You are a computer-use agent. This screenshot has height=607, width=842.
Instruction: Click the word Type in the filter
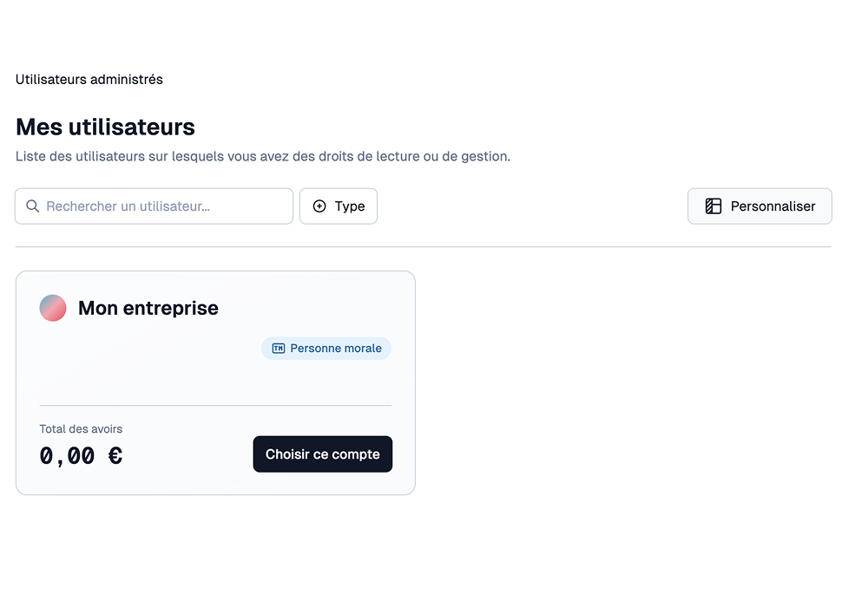[350, 206]
